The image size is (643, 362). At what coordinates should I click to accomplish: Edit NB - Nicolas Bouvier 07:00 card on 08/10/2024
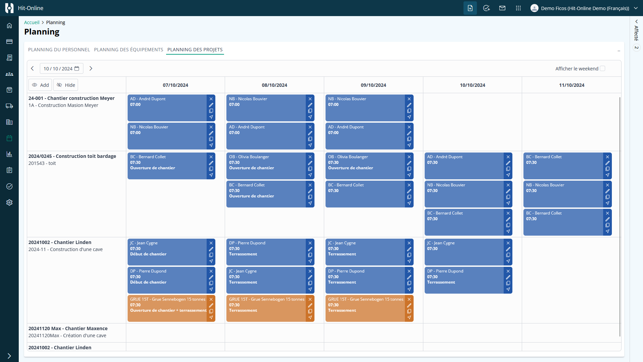pyautogui.click(x=310, y=105)
